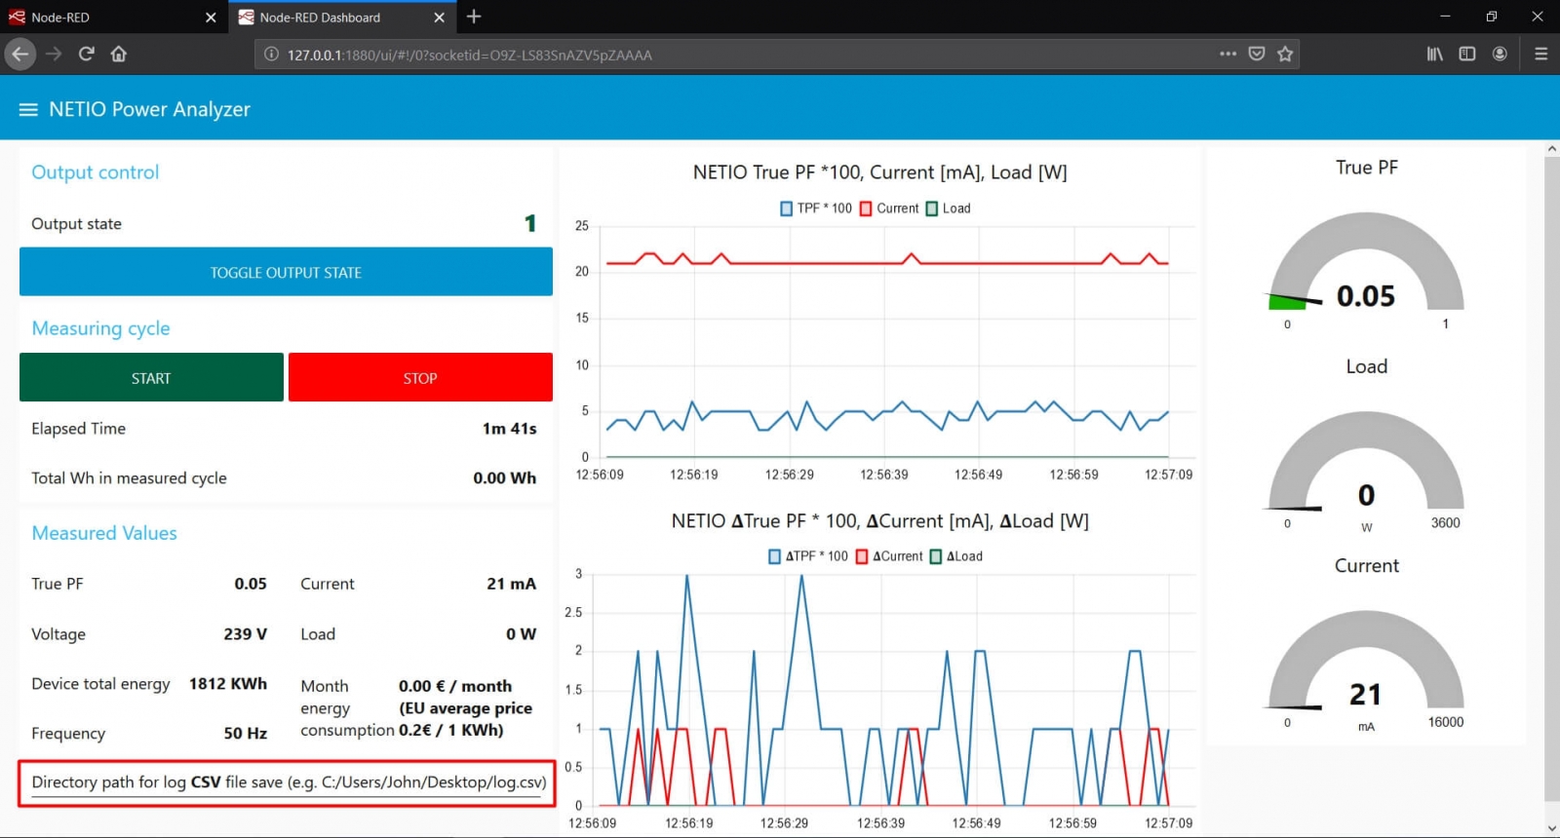This screenshot has height=838, width=1560.
Task: Start the measuring cycle
Action: coord(151,377)
